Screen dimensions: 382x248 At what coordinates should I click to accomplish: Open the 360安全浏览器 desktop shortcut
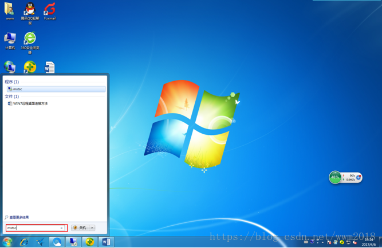pyautogui.click(x=30, y=43)
